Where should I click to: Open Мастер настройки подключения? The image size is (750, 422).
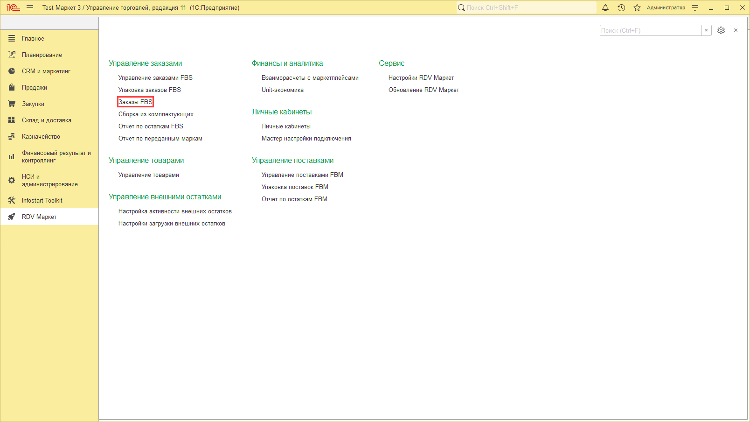[306, 138]
